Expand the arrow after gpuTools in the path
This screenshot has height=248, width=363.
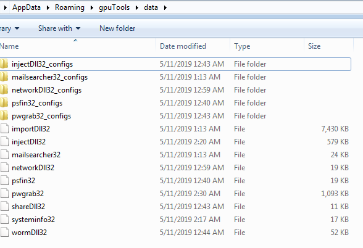pos(137,7)
